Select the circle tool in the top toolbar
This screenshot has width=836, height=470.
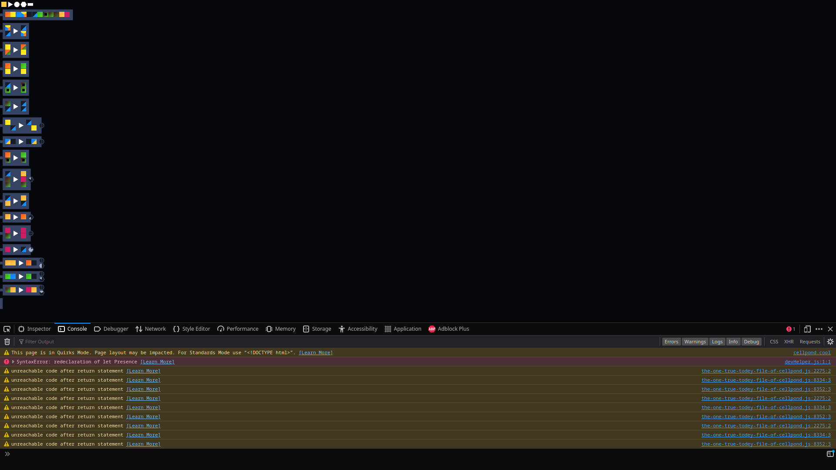click(x=17, y=4)
